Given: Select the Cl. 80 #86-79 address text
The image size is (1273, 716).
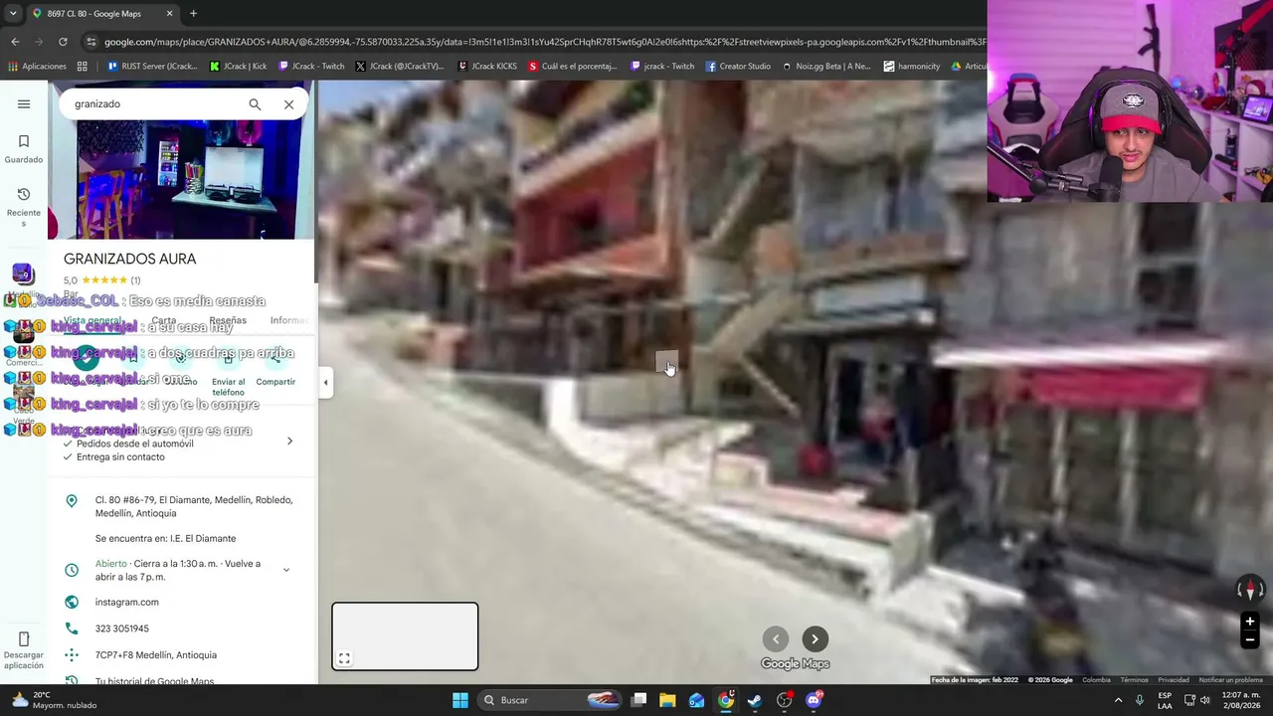Looking at the screenshot, I should click(x=194, y=506).
